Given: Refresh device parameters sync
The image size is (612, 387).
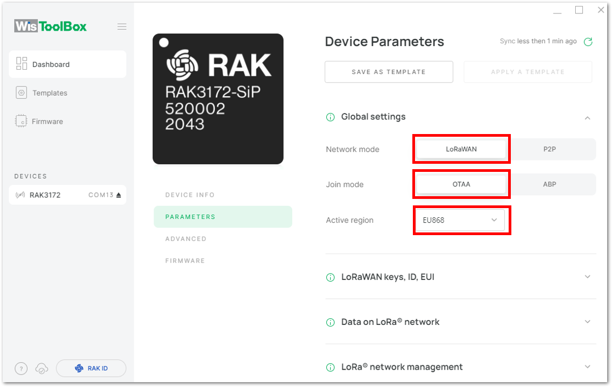Looking at the screenshot, I should point(588,42).
